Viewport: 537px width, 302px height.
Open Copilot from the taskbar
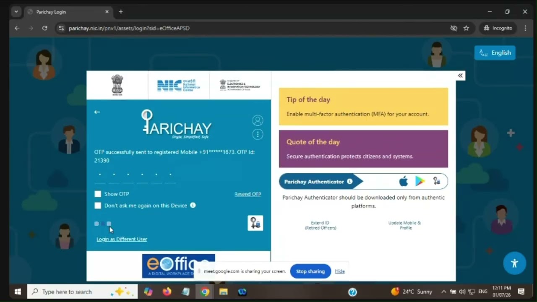(x=148, y=292)
